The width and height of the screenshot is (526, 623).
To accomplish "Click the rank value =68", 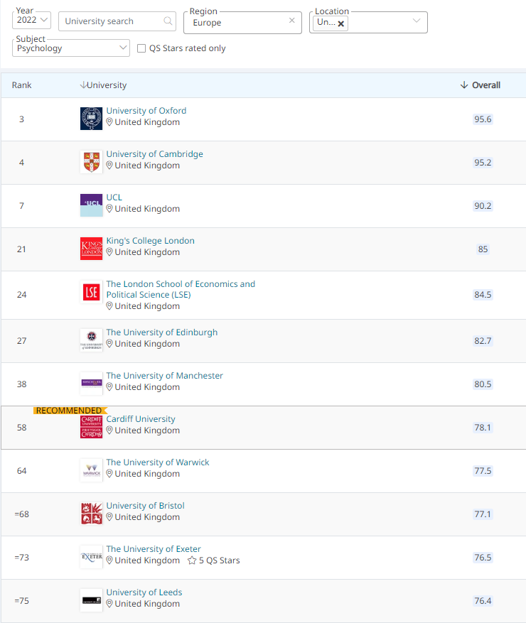I will tap(22, 514).
